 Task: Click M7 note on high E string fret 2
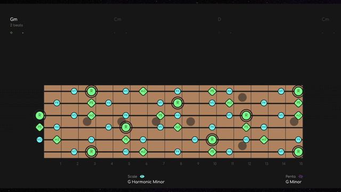pyautogui.click(x=74, y=91)
